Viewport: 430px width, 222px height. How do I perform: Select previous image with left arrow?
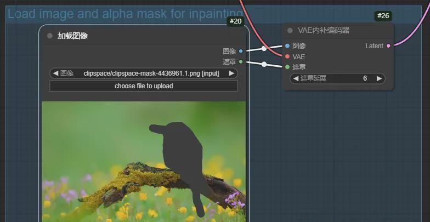(55, 73)
